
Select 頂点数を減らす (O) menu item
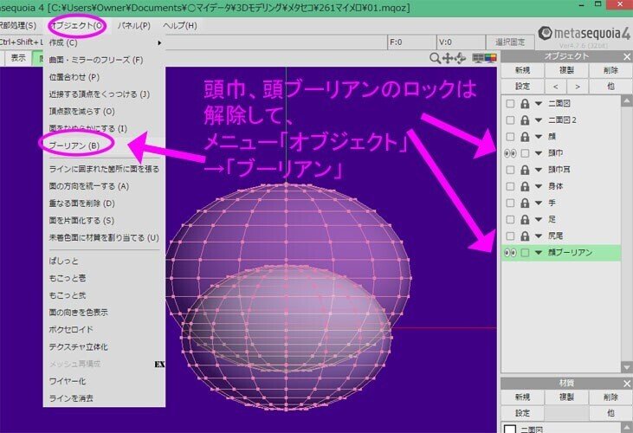(104, 112)
